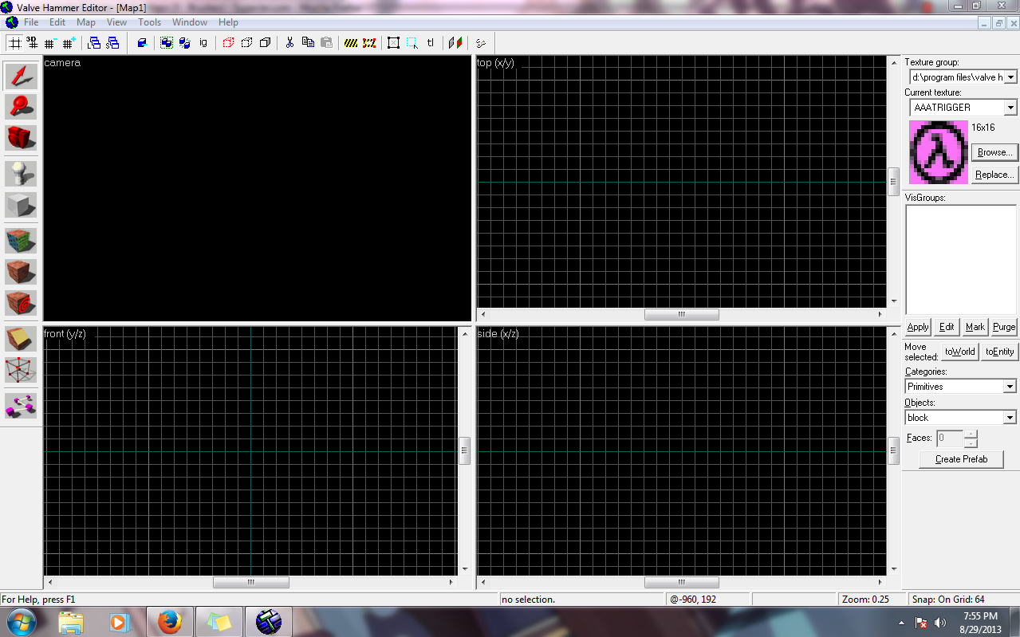Open the Categories Primitives dropdown
The width and height of the screenshot is (1020, 637).
[960, 387]
